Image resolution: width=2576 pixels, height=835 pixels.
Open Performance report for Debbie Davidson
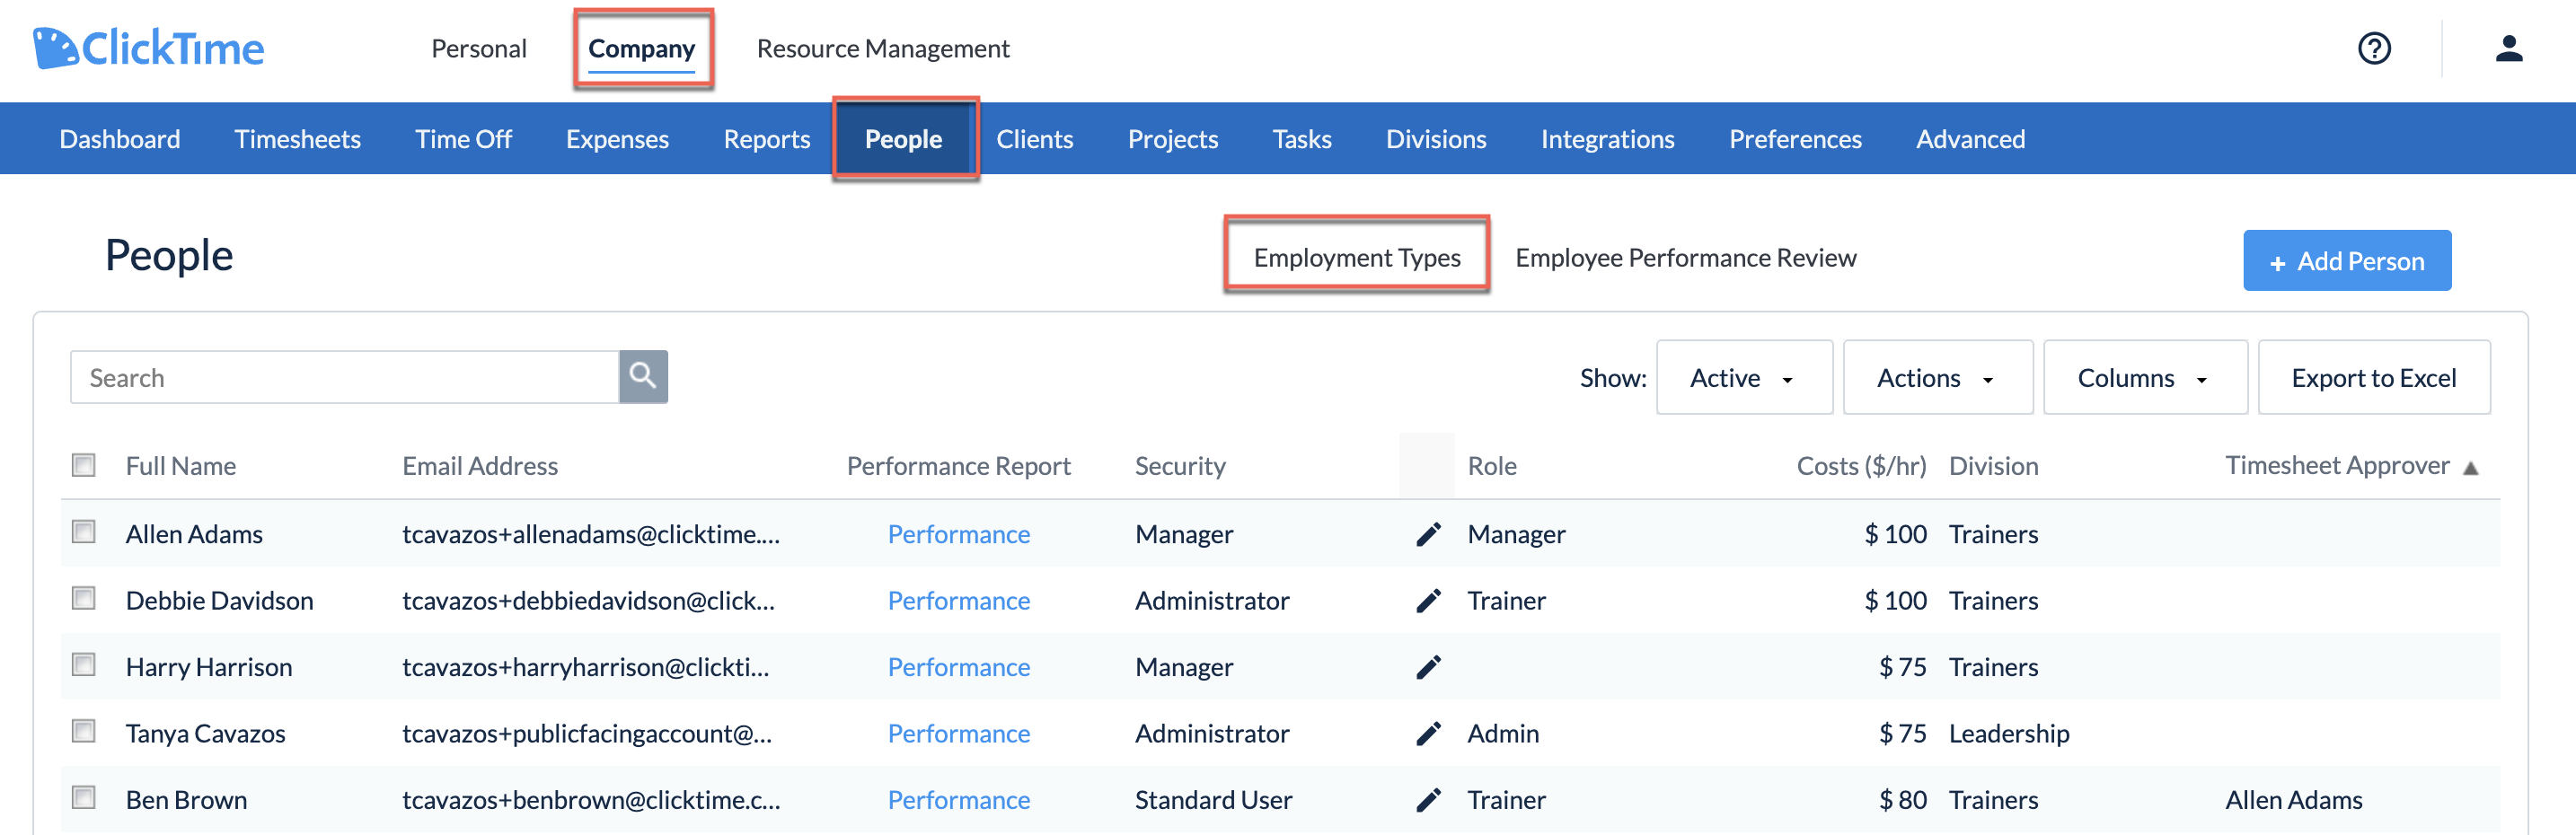(958, 600)
